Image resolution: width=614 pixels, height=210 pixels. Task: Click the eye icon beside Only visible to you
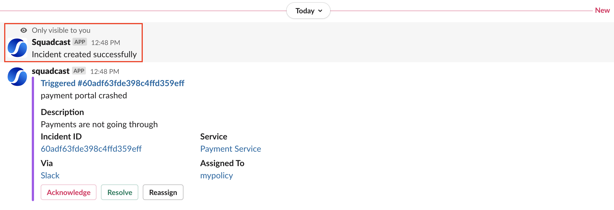coord(24,30)
